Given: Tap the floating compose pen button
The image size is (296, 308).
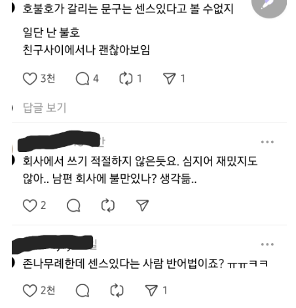Looking at the screenshot, I should pyautogui.click(x=269, y=5).
